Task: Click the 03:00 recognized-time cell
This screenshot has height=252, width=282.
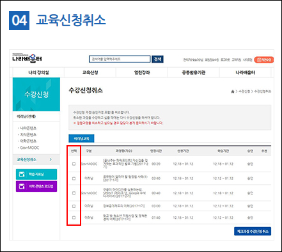Action: tap(156, 206)
